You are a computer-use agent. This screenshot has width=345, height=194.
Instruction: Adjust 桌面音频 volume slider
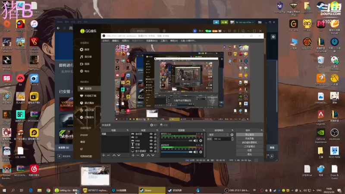[177, 152]
